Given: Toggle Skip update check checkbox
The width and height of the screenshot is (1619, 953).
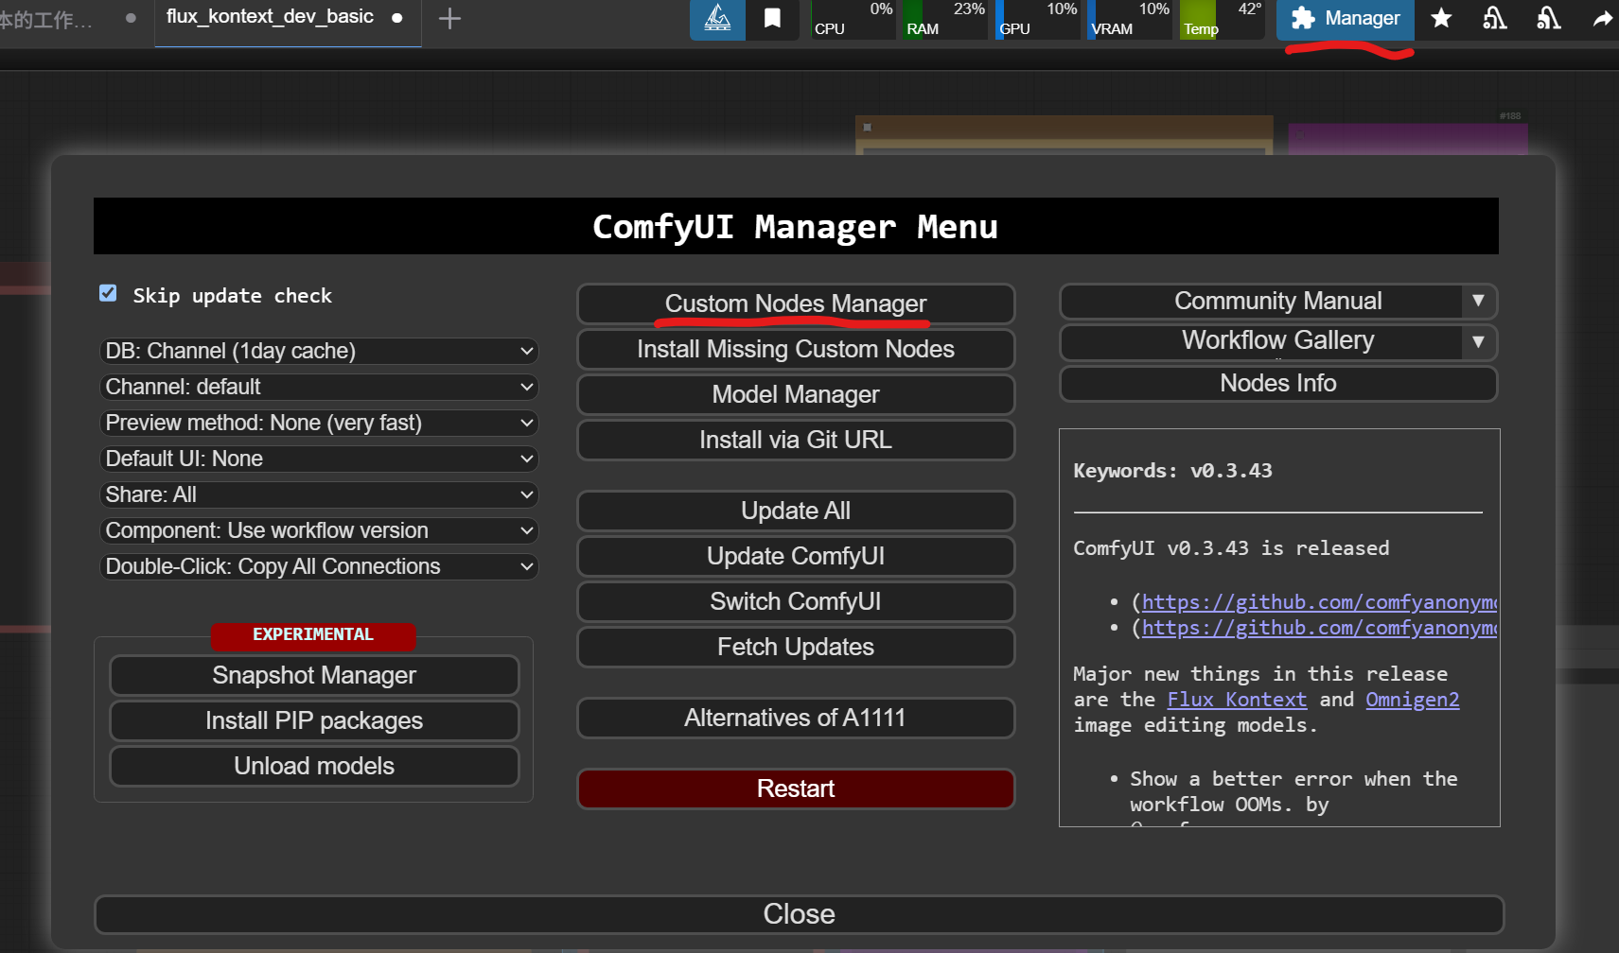Looking at the screenshot, I should [x=108, y=293].
